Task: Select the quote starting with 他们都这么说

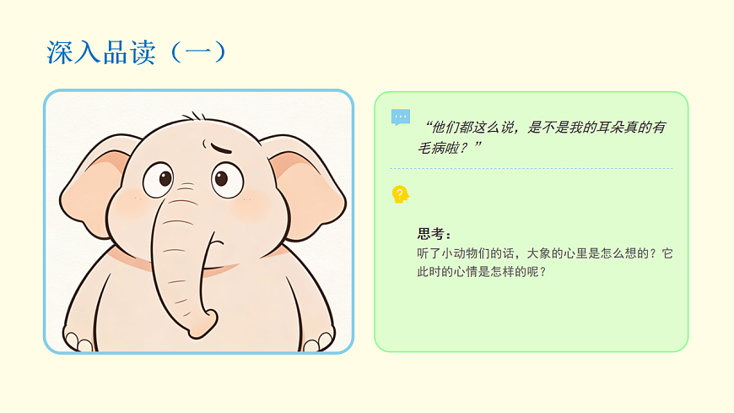Action: (x=542, y=138)
